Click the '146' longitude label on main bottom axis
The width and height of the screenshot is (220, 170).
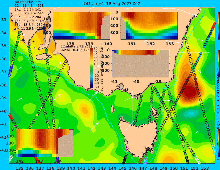tap(133, 168)
